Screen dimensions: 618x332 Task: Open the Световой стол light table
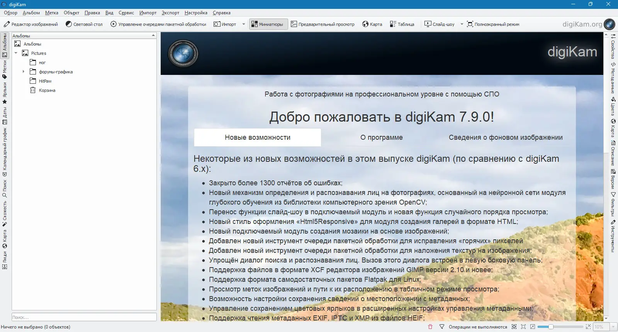pyautogui.click(x=84, y=24)
